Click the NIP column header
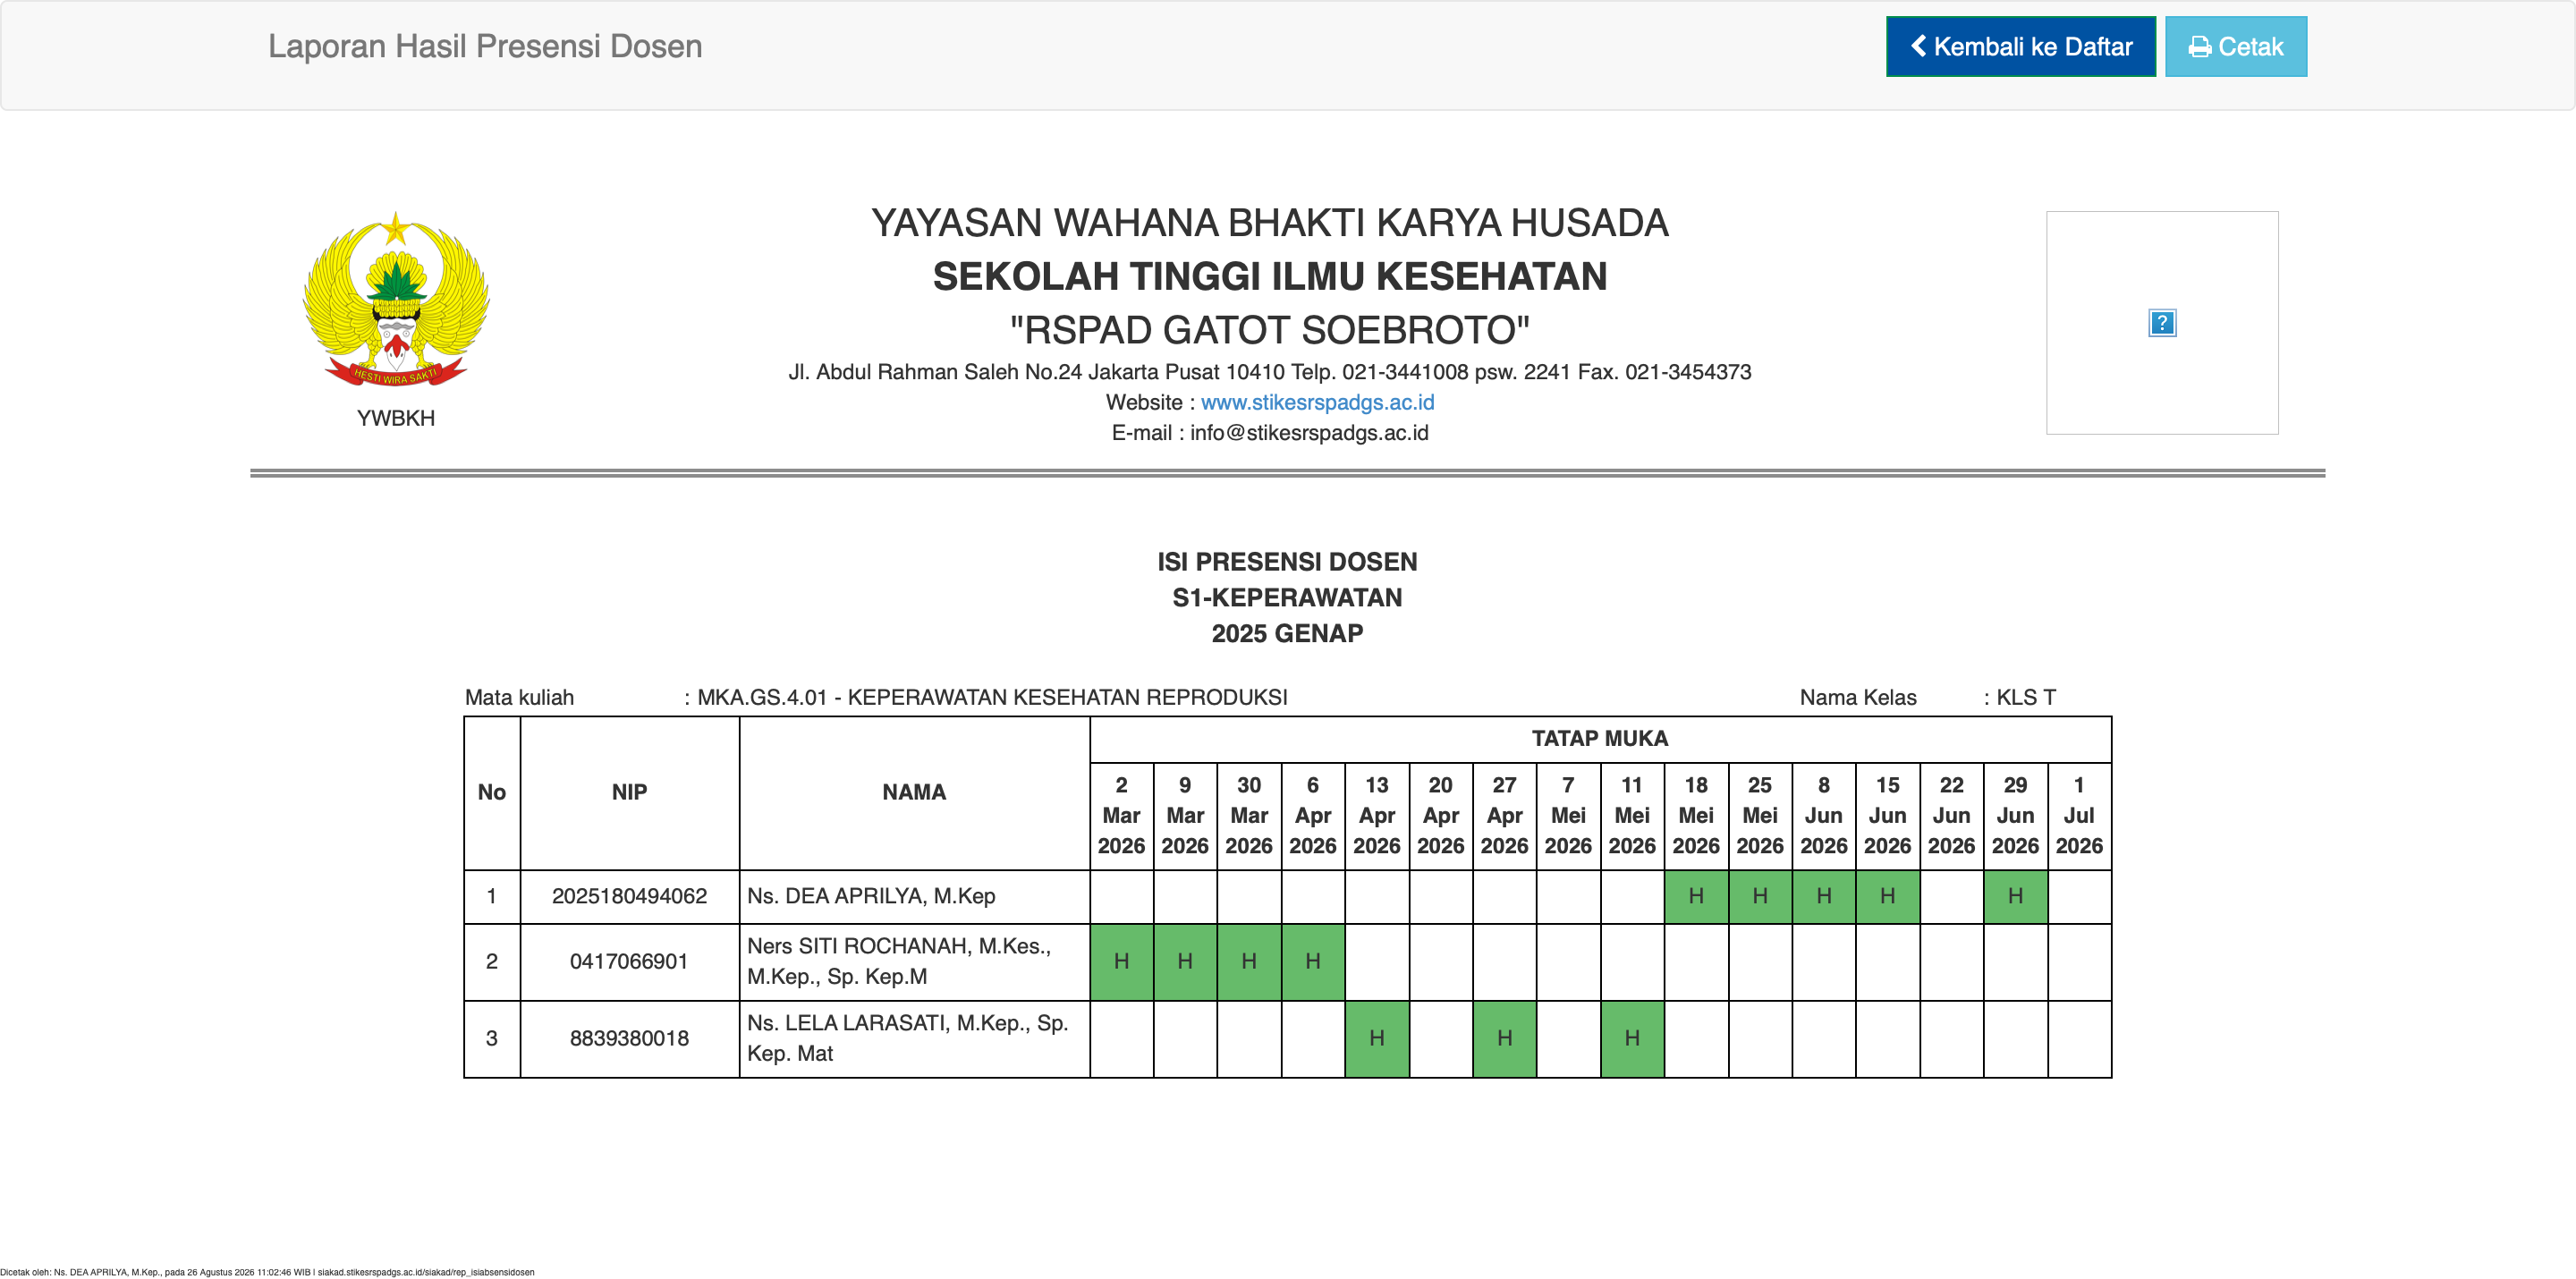This screenshot has width=2576, height=1279. click(x=629, y=793)
